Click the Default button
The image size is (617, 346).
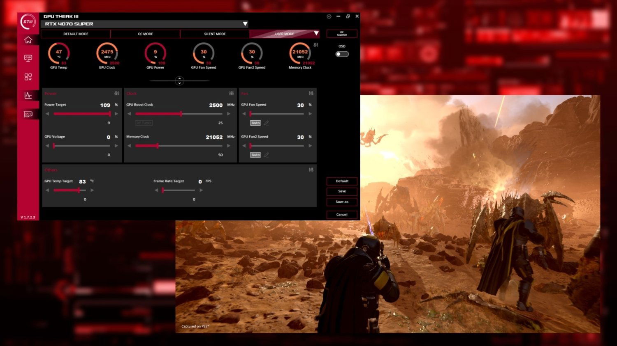click(x=342, y=181)
